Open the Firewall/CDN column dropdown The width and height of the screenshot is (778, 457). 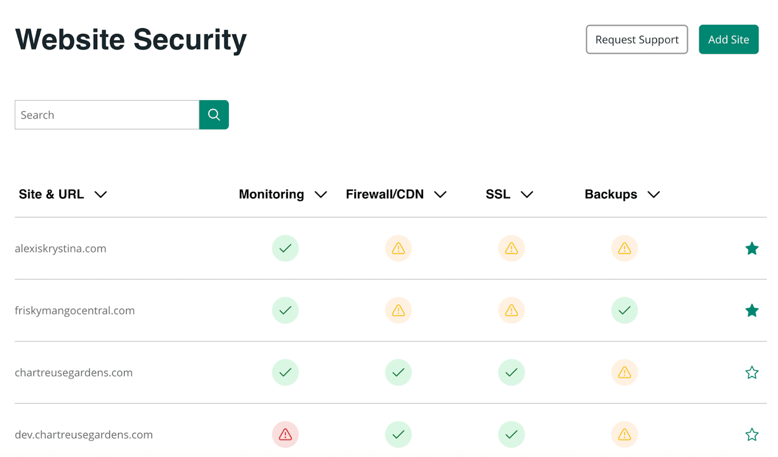tap(440, 195)
